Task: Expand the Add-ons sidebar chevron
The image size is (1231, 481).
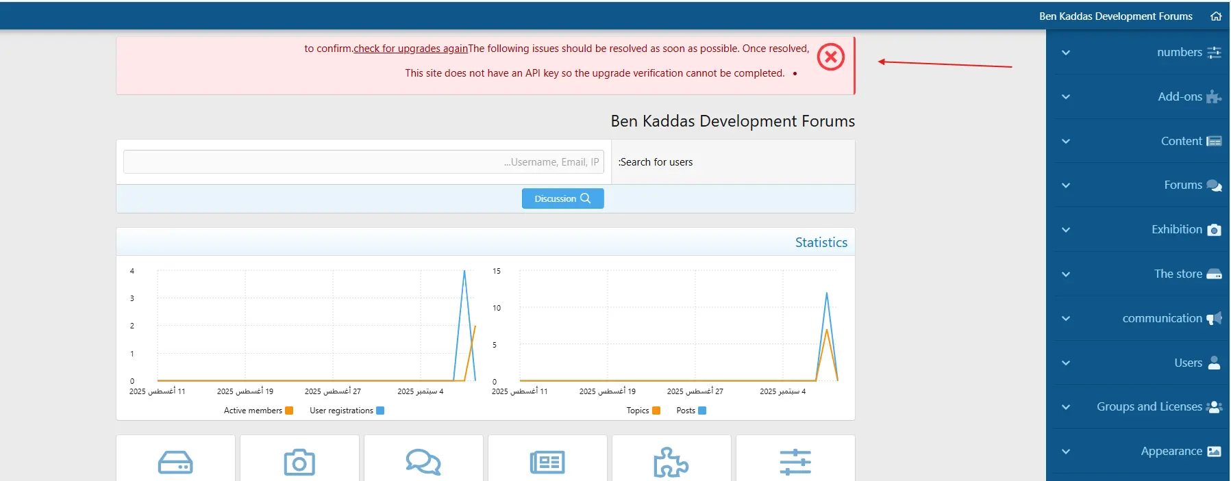Action: tap(1065, 97)
